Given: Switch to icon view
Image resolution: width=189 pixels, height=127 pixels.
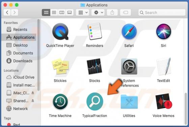Looking at the screenshot, I should tap(46, 12).
